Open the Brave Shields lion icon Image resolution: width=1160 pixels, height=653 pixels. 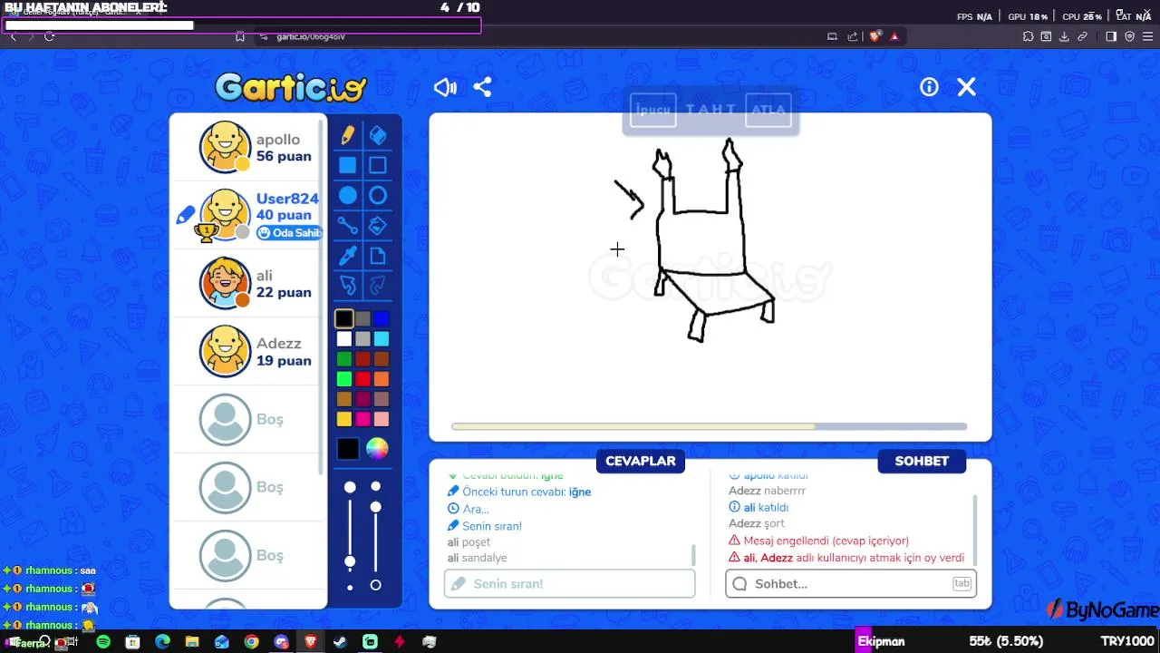click(x=875, y=36)
